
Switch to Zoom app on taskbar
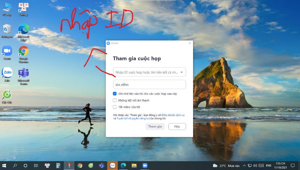[145, 166]
